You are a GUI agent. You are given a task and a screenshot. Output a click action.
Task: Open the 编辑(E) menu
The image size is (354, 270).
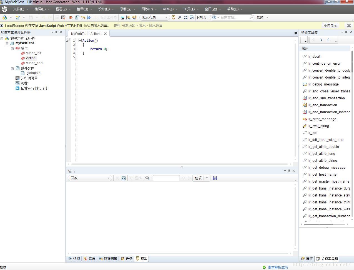coord(42,9)
